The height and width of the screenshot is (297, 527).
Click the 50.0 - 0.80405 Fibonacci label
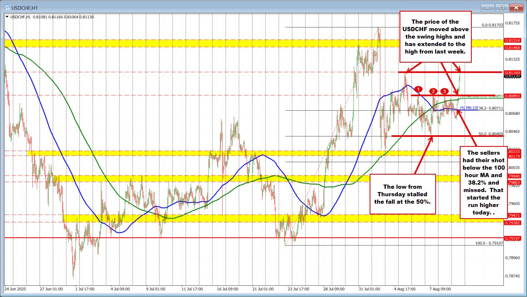tap(490, 134)
